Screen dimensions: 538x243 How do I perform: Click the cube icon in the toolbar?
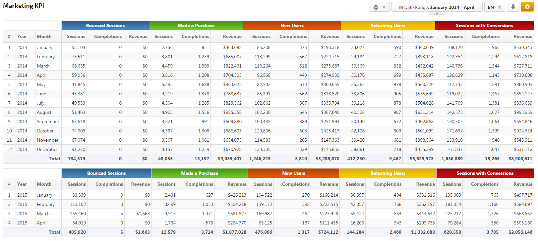pyautogui.click(x=376, y=7)
